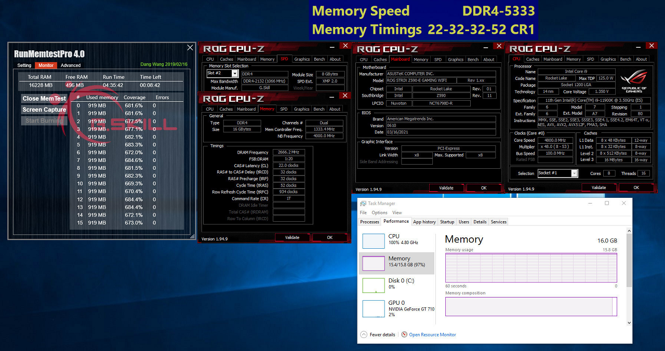Click Validate in CPU-Z Mainboard window
Viewport: 665px width, 351px height.
[446, 188]
